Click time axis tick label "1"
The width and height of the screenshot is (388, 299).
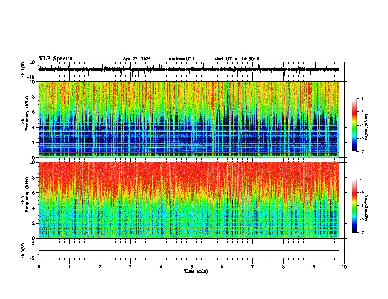point(69,267)
